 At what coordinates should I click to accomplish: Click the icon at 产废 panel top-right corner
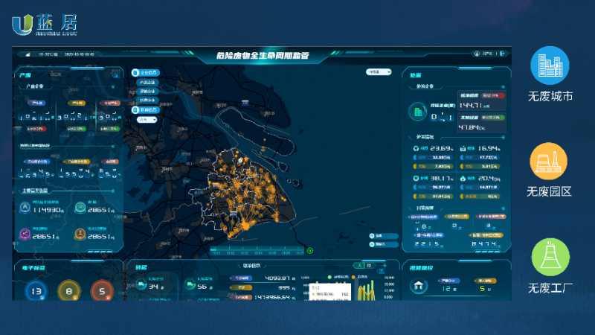tap(116, 75)
